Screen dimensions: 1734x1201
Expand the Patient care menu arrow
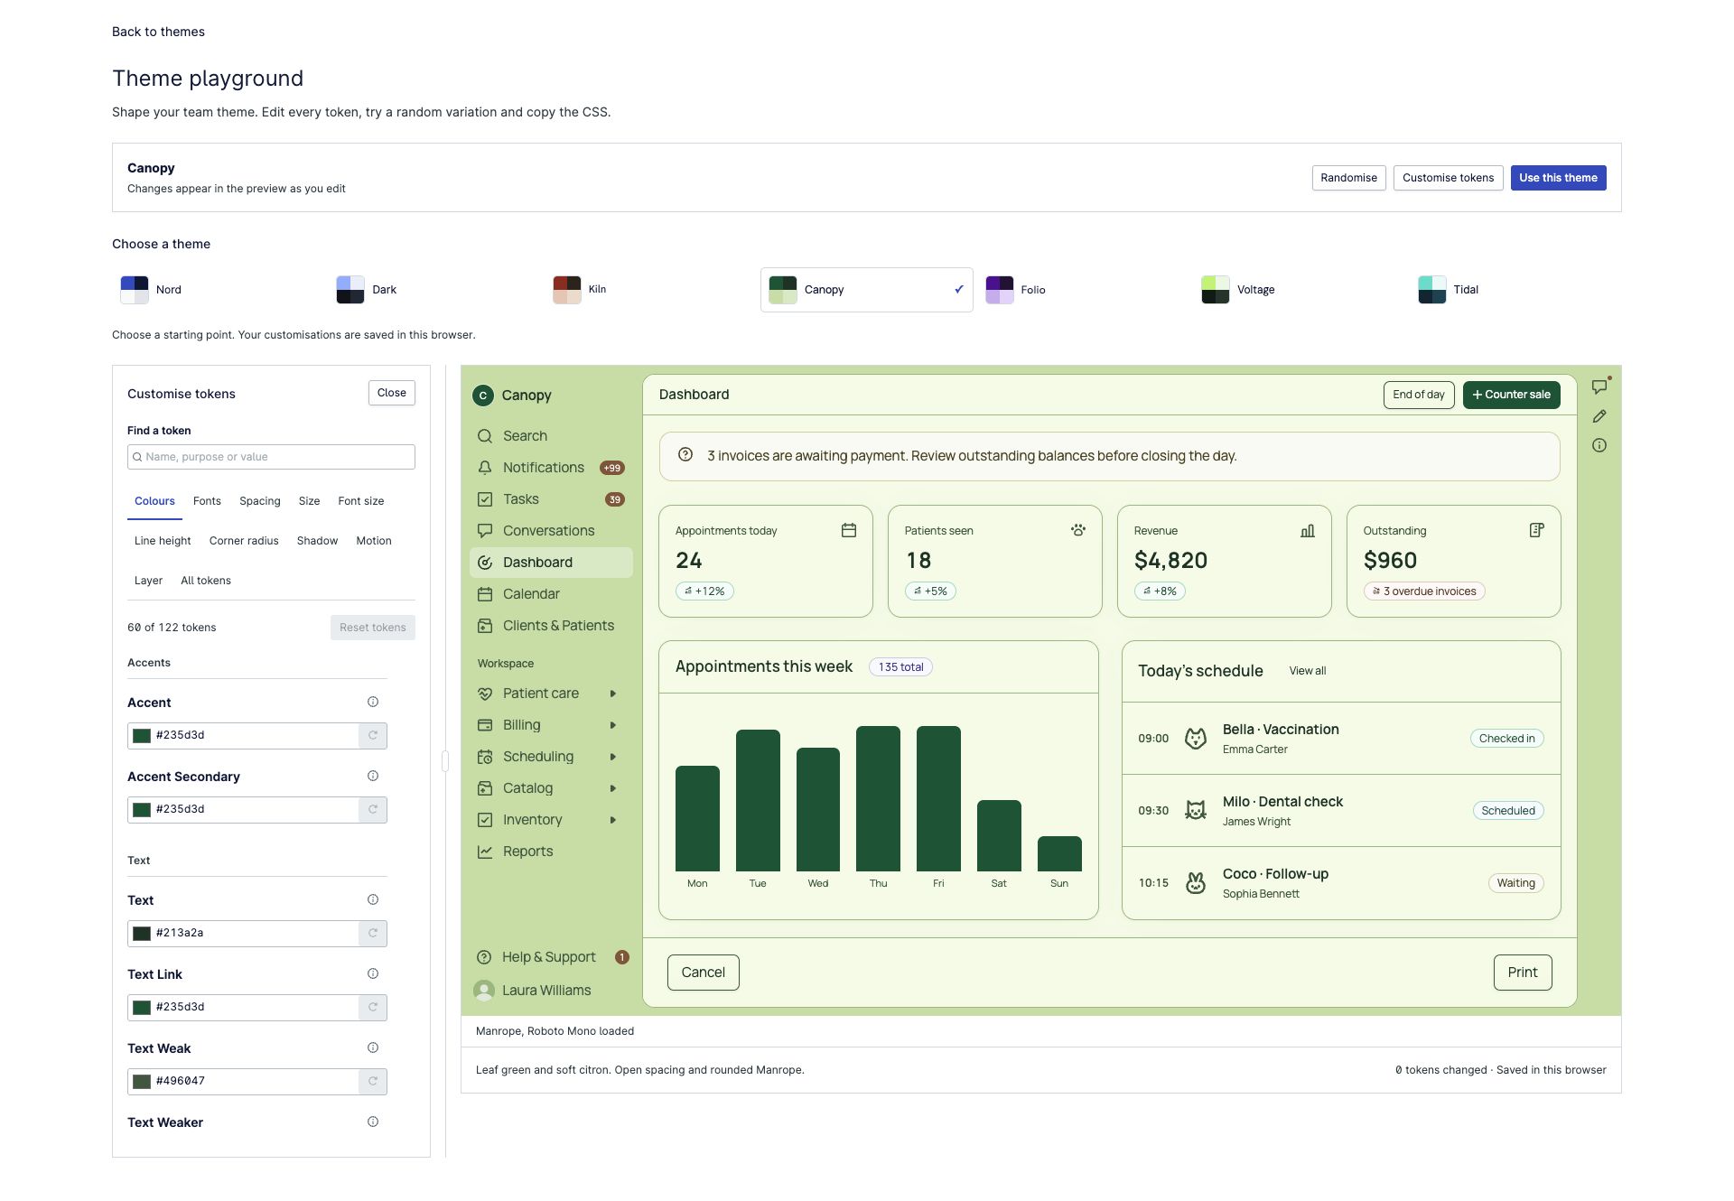[x=613, y=694]
